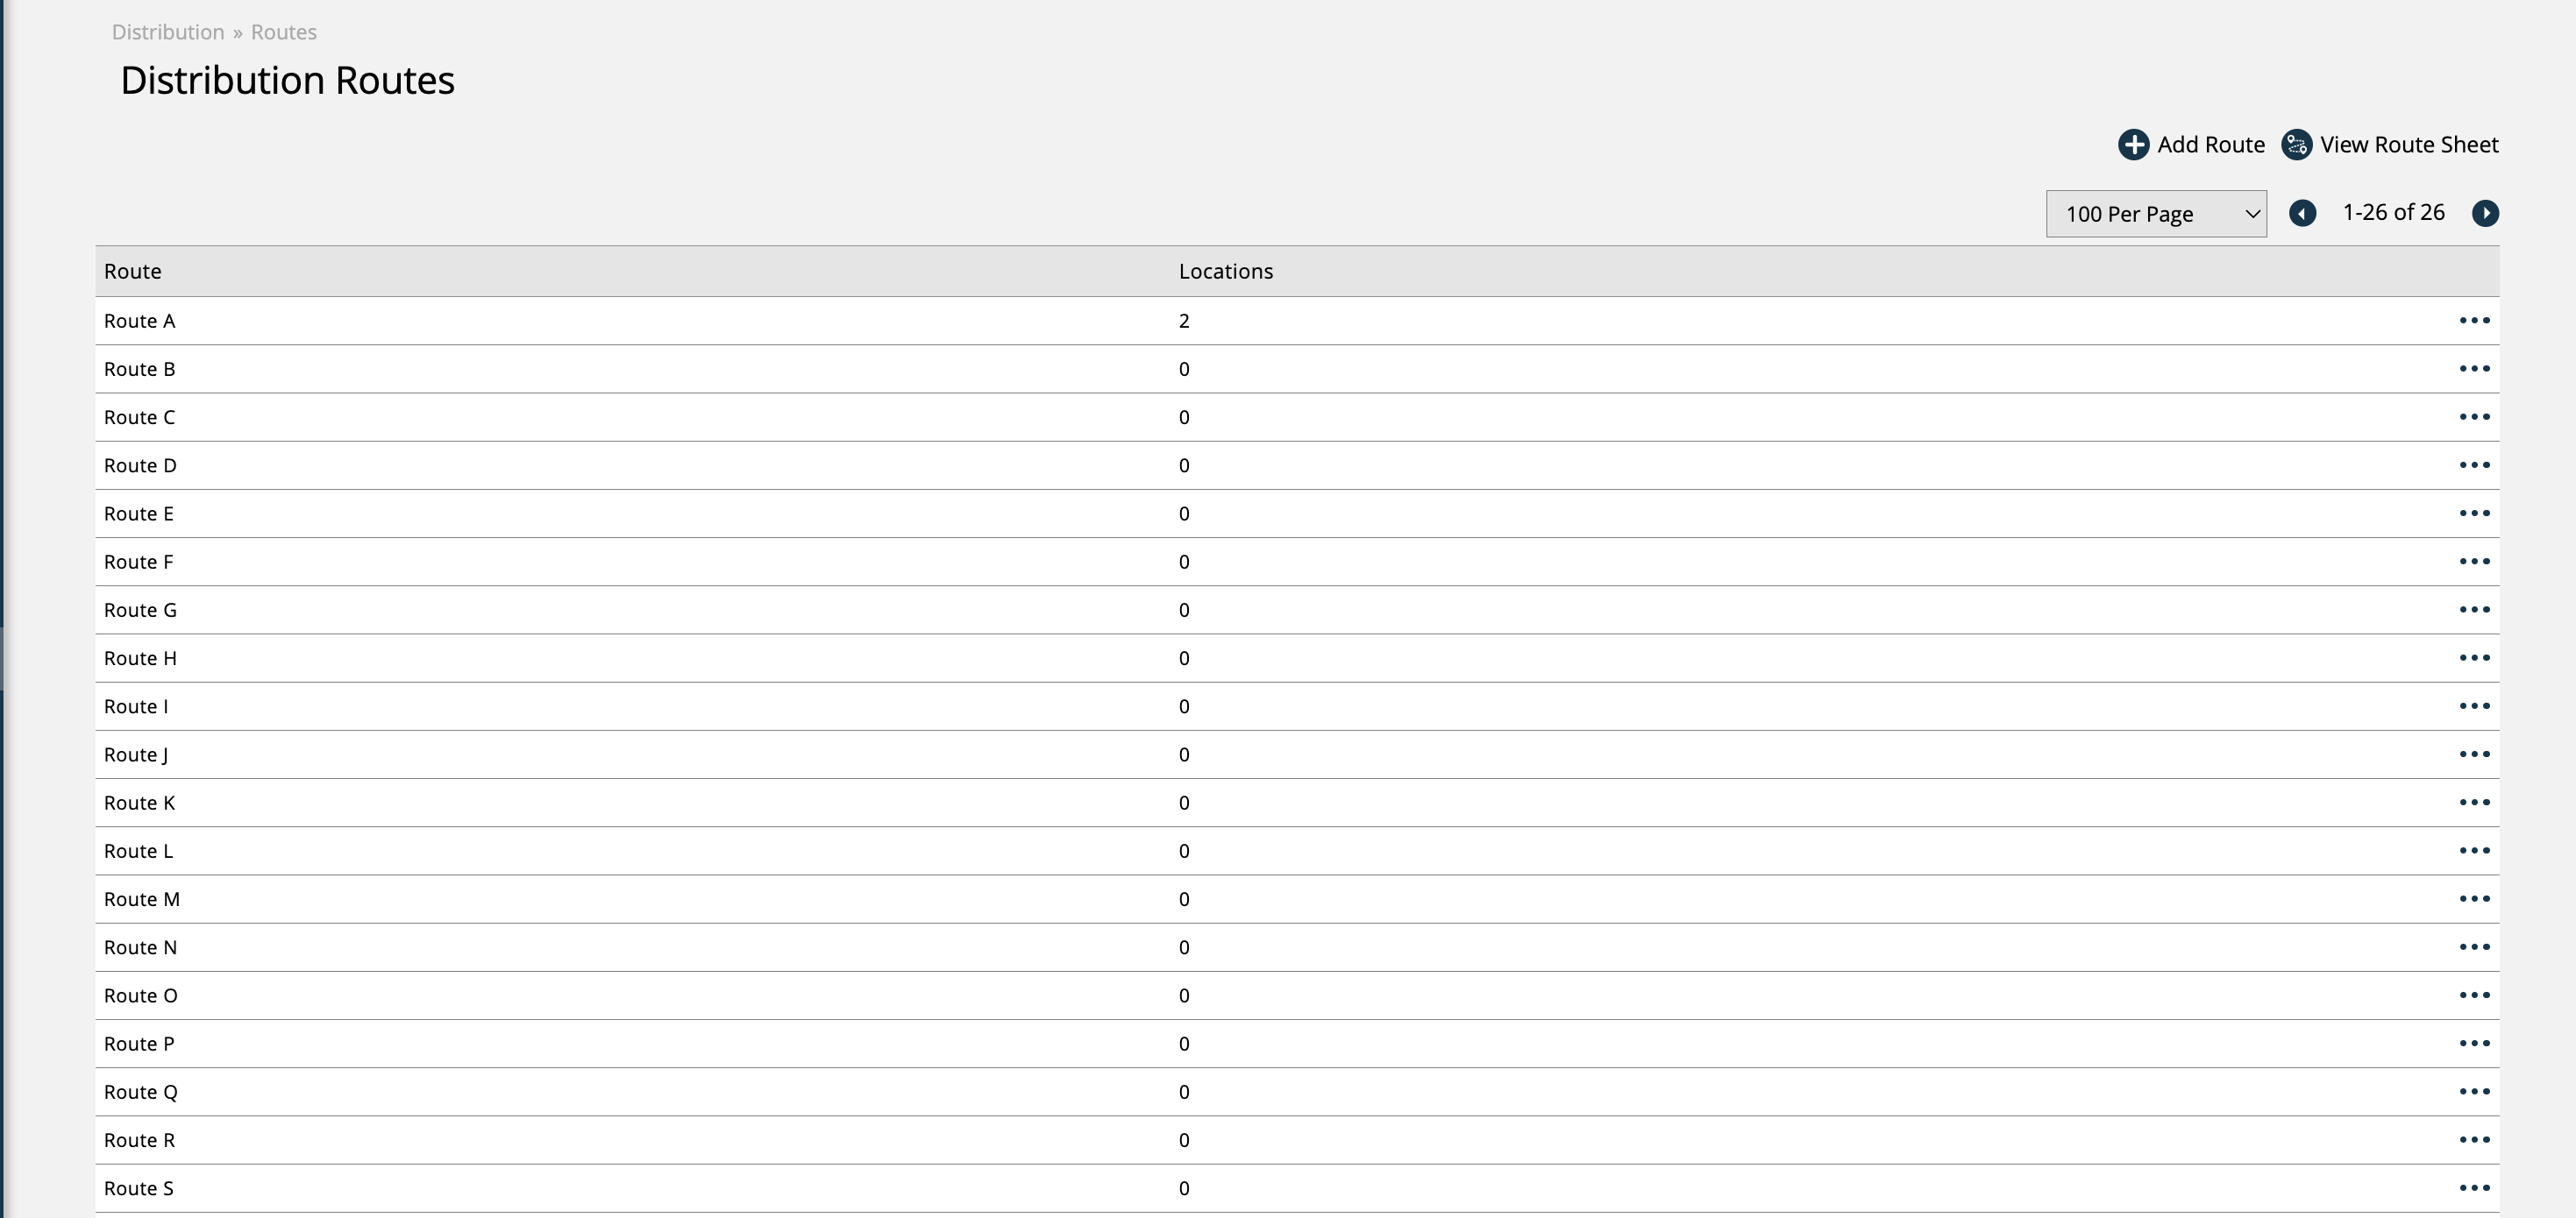Open more options for Route M

2474,899
